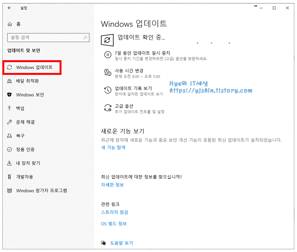
Task: Click the history icon for 업데이트 기록 보기
Action: pyautogui.click(x=108, y=90)
